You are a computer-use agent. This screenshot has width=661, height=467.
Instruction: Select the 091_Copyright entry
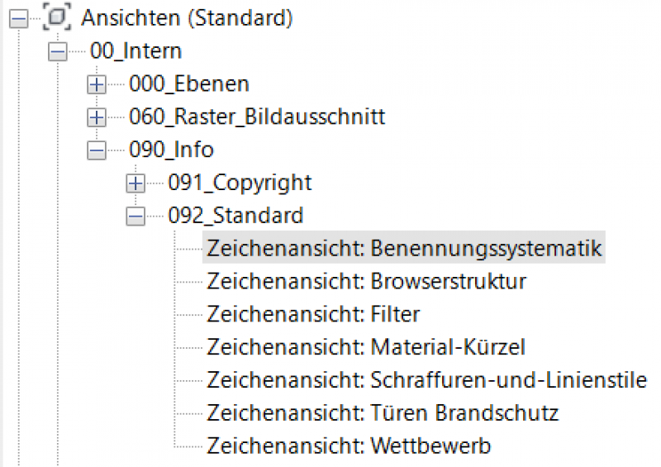point(240,183)
